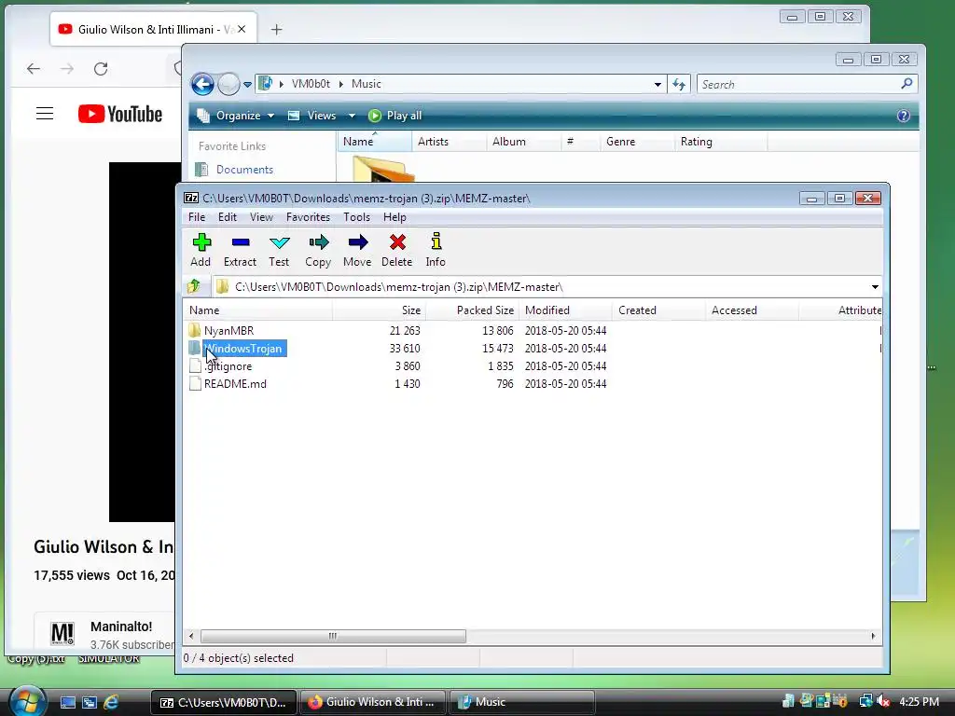Open the Favorites menu in 7-Zip
This screenshot has width=955, height=716.
[308, 216]
